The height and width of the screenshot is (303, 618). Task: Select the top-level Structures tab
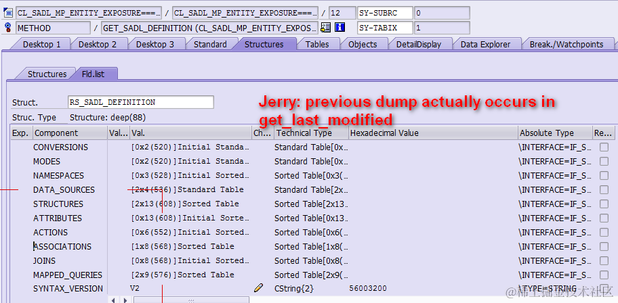click(x=264, y=44)
